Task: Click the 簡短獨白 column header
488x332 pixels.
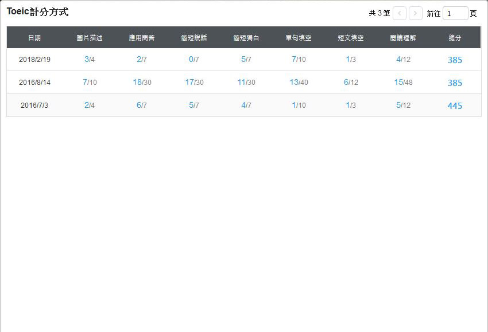Action: [x=246, y=38]
